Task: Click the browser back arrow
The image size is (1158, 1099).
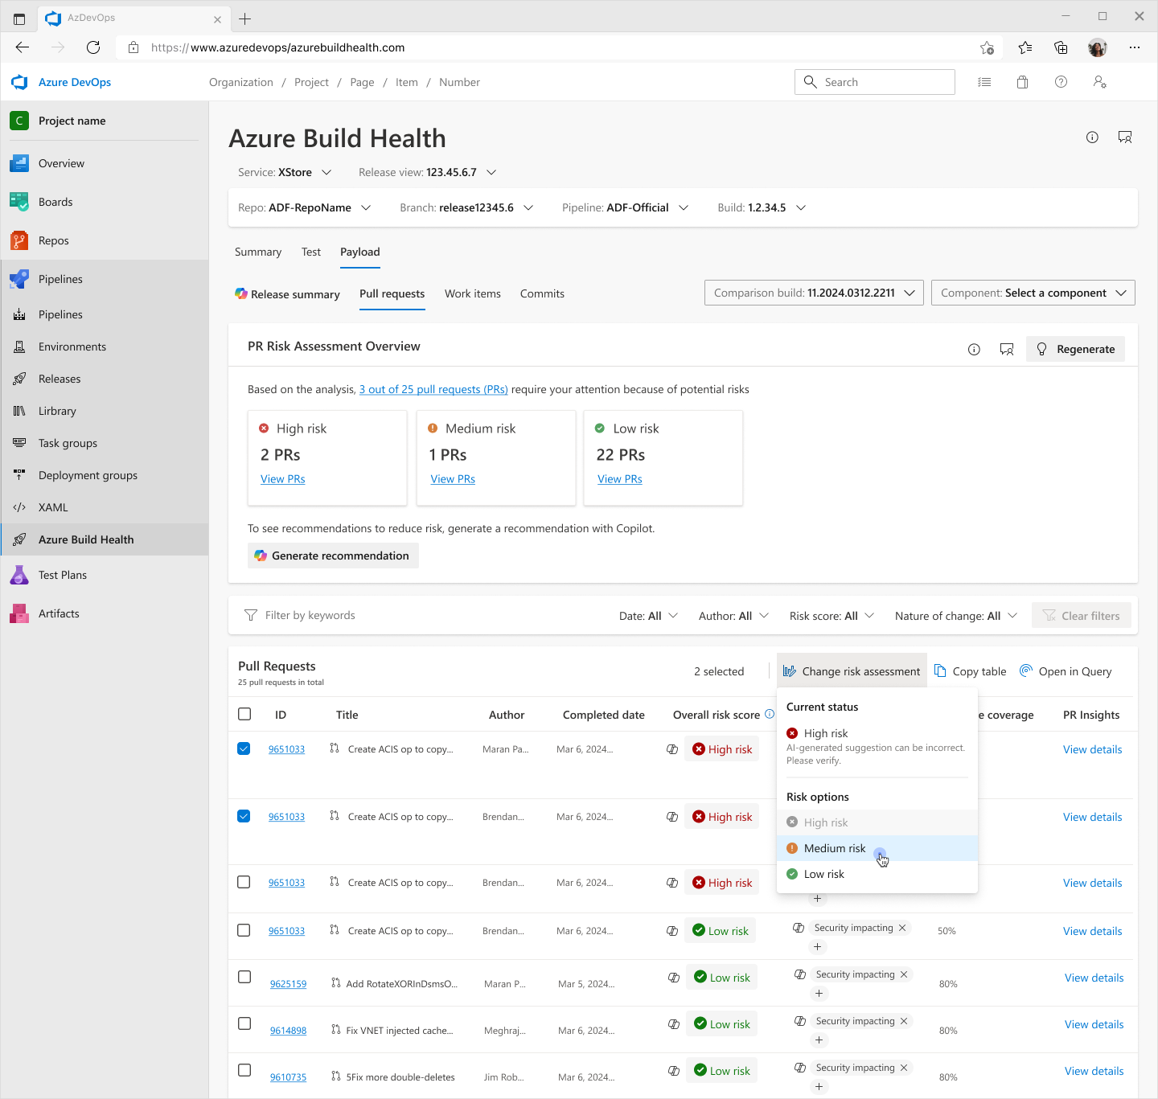Action: 23,47
